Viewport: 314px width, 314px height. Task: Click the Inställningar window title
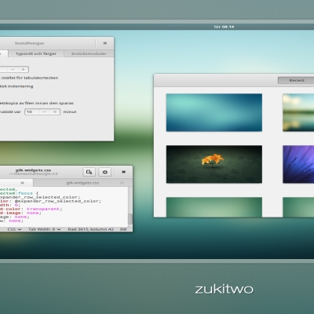(x=29, y=43)
